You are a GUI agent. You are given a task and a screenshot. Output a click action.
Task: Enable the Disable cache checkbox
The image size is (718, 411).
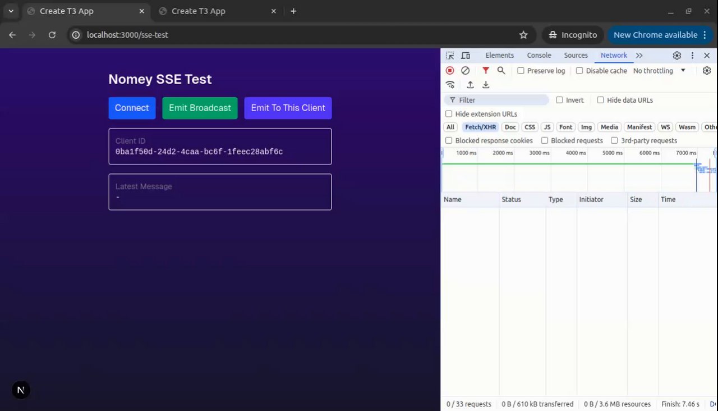click(x=579, y=71)
